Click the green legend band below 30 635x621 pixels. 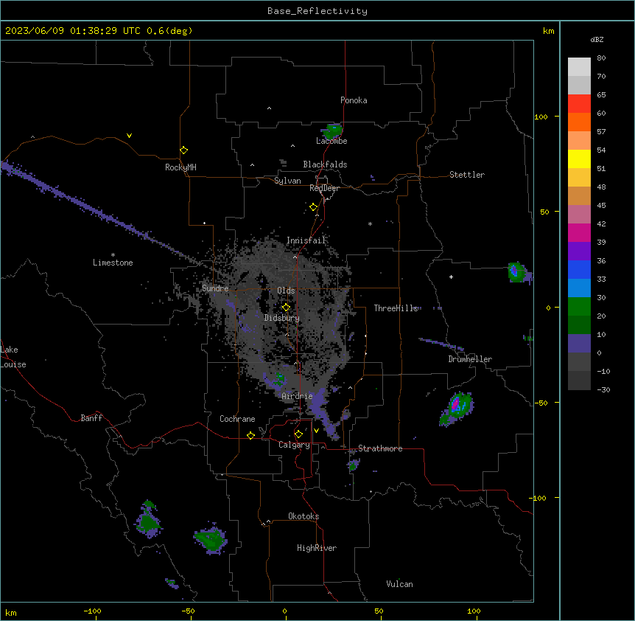point(579,307)
